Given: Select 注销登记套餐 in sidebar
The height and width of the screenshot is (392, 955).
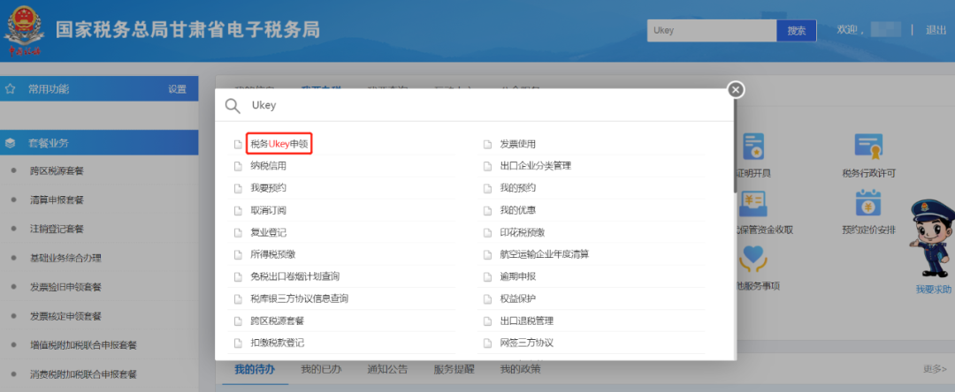Looking at the screenshot, I should tap(57, 230).
